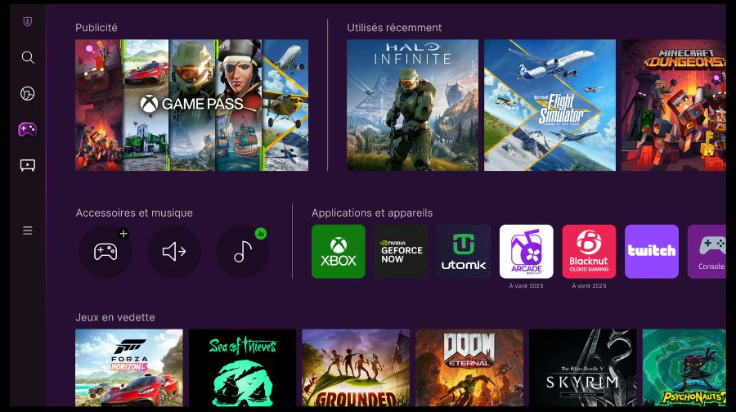Select the Arcade app tile

point(526,252)
